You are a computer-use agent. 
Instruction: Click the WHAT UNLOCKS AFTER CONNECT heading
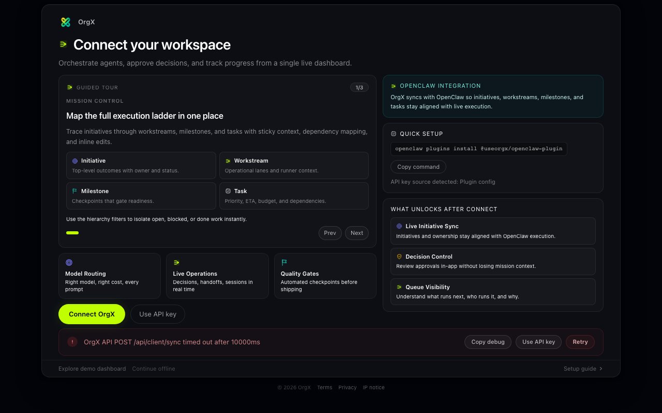444,209
